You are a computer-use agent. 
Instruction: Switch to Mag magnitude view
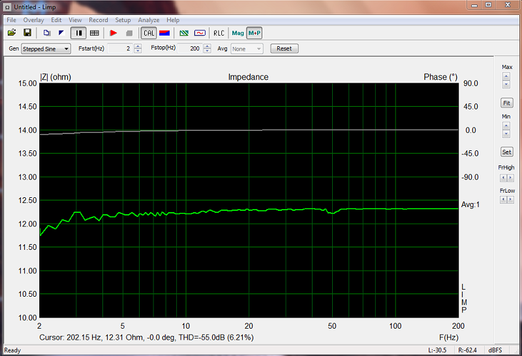point(238,33)
